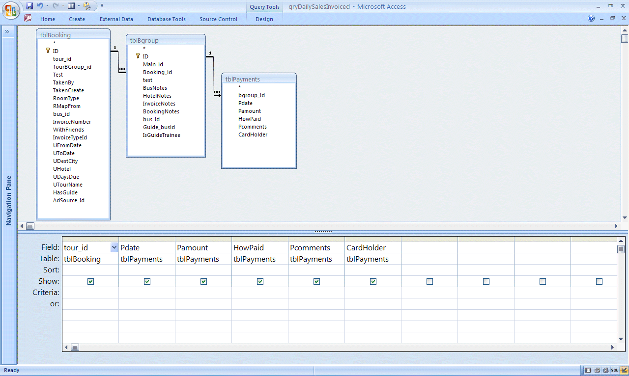Viewport: 629px width, 376px height.
Task: Select the tblPayments table title bar
Action: click(259, 79)
